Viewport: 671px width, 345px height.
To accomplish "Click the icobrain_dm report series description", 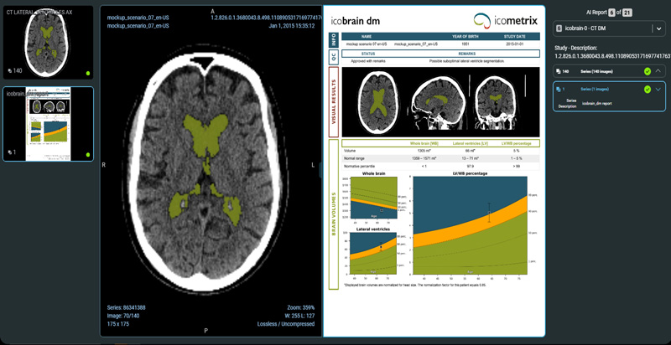I will [x=598, y=104].
